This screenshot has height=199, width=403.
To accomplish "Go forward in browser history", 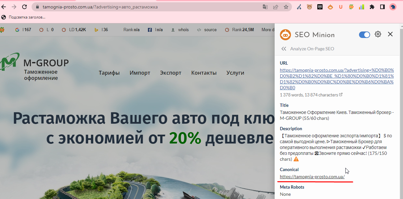I will (14, 7).
